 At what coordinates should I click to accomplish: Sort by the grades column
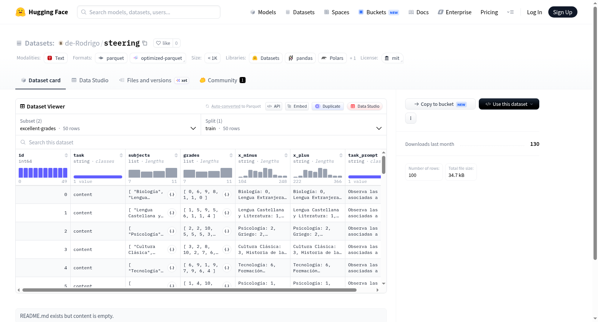coord(231,155)
